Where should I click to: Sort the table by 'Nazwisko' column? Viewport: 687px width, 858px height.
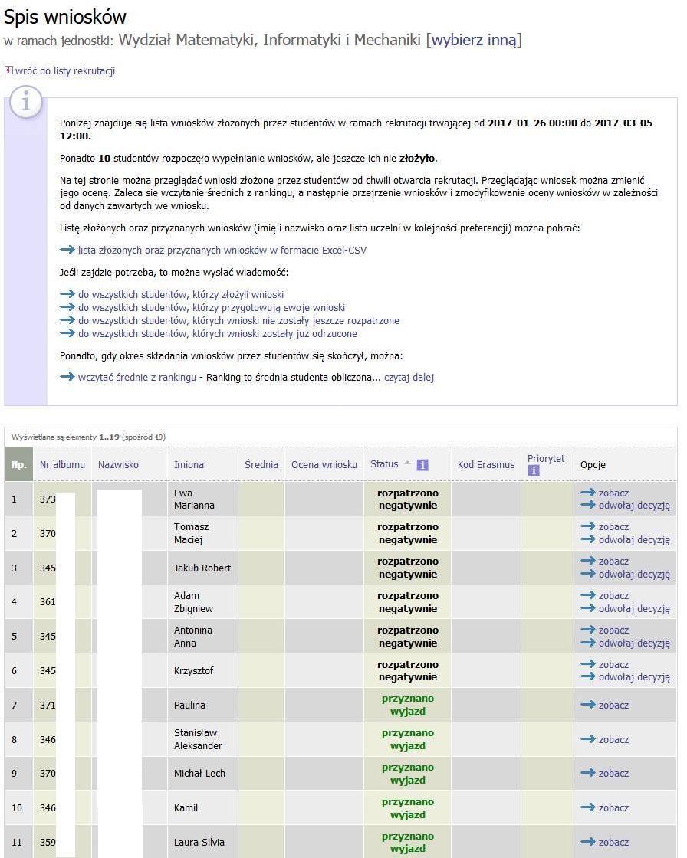[x=118, y=464]
